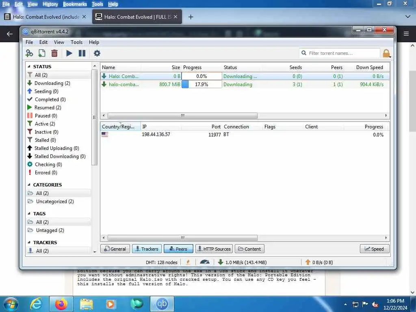Image resolution: width=416 pixels, height=312 pixels.
Task: Click the Add torrent link icon
Action: coord(29,53)
